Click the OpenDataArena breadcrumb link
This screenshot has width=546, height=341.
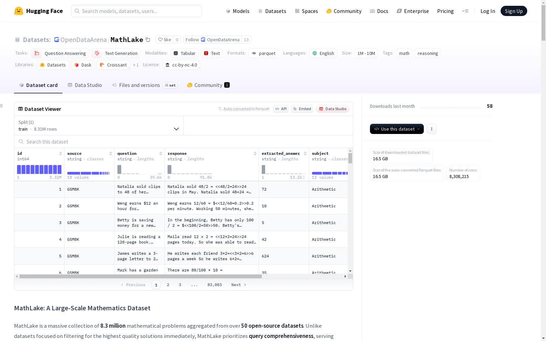(84, 40)
